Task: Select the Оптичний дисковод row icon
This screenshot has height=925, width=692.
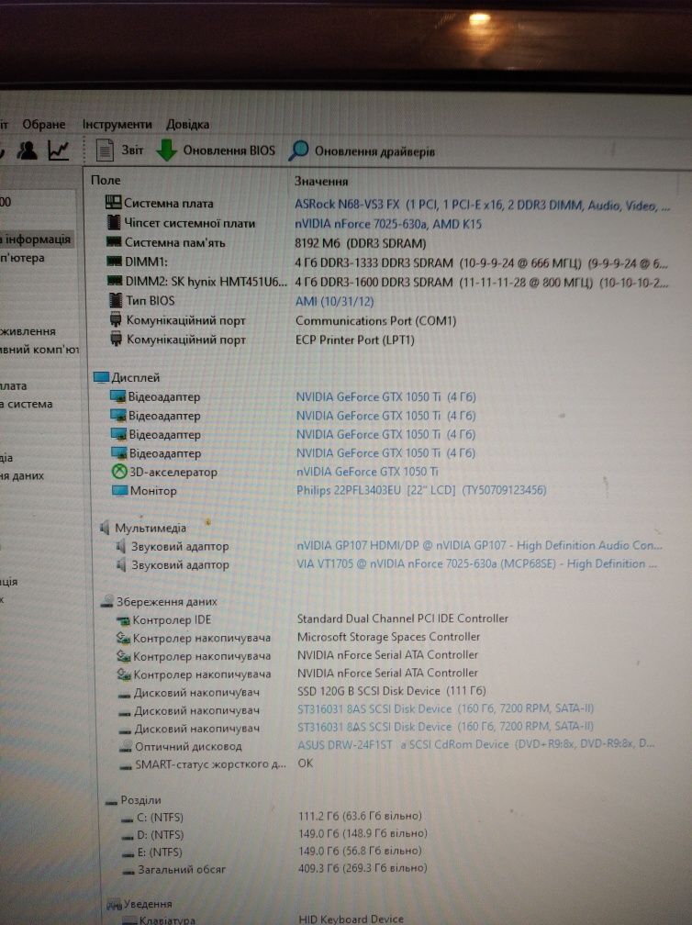Action: pyautogui.click(x=126, y=746)
